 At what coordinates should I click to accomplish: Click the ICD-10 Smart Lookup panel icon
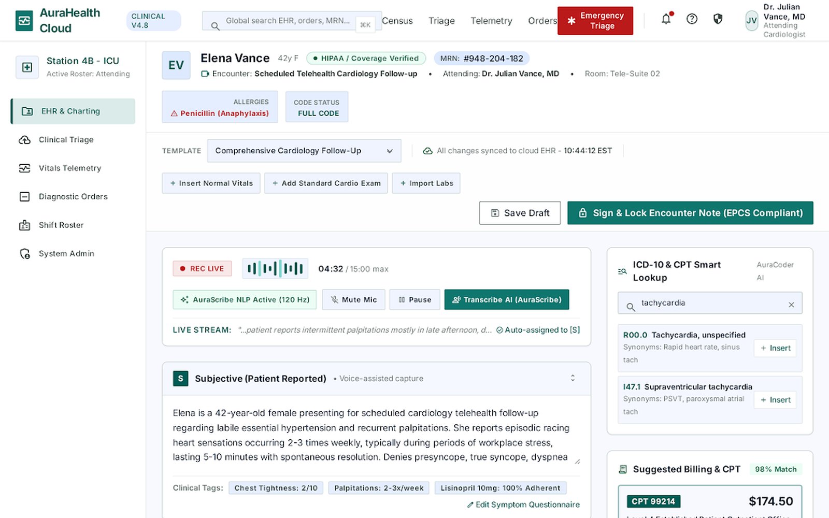pos(622,271)
